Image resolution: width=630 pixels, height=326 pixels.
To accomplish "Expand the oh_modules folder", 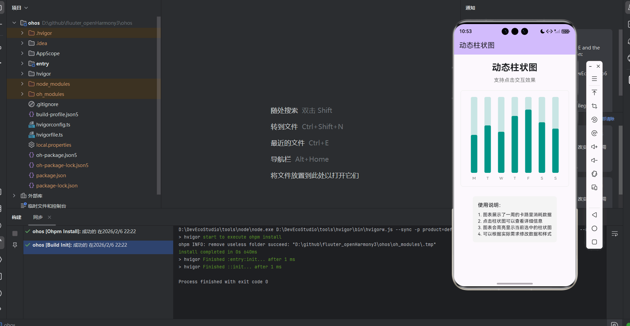I will pyautogui.click(x=22, y=94).
